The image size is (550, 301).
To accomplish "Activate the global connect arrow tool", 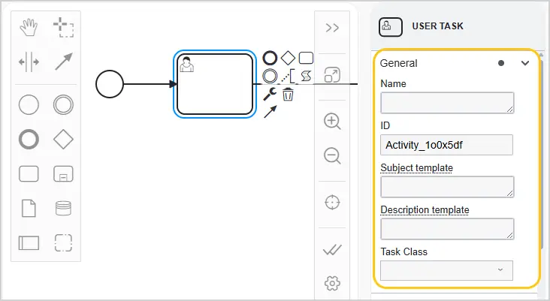I will click(63, 62).
